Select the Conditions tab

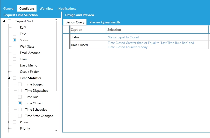(x=27, y=9)
